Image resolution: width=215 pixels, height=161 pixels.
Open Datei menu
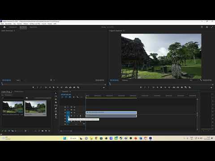point(2,24)
